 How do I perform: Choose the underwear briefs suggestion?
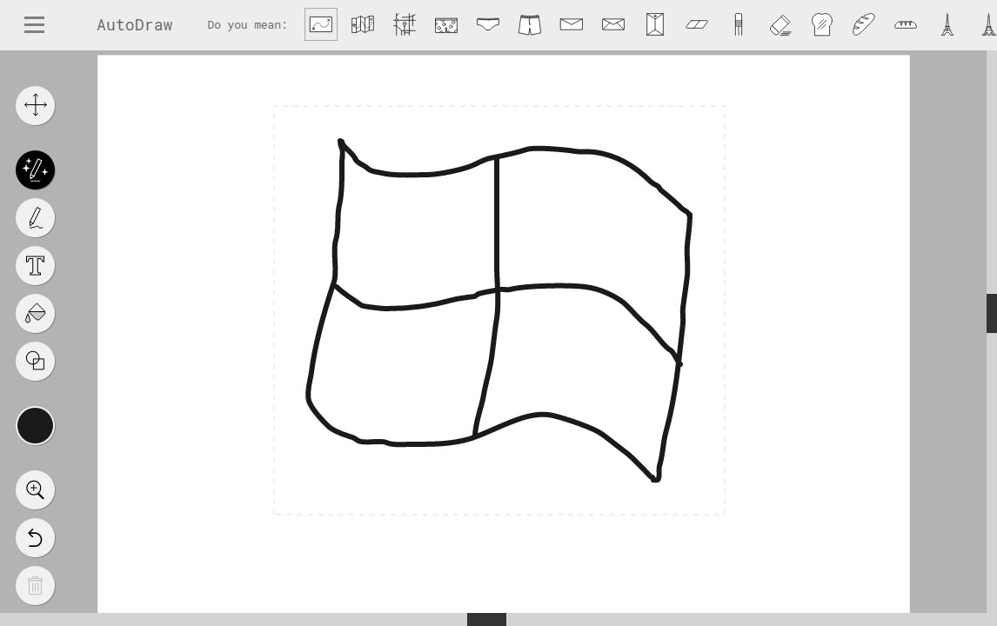click(x=488, y=25)
